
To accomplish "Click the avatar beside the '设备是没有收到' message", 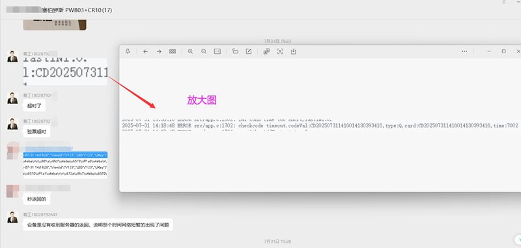I will [x=12, y=217].
